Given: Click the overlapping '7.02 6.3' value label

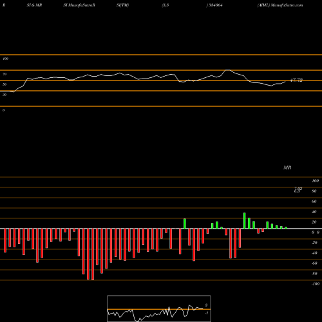Looking at the screenshot, I should click(x=298, y=190).
